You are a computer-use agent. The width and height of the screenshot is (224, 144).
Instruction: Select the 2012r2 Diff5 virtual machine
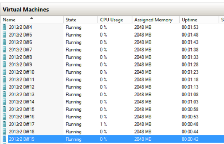tap(20, 35)
